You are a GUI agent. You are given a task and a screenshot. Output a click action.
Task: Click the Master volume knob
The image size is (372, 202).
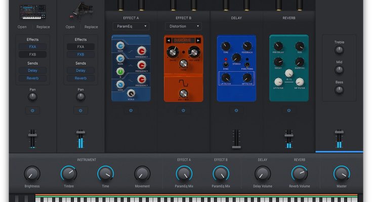tap(341, 174)
